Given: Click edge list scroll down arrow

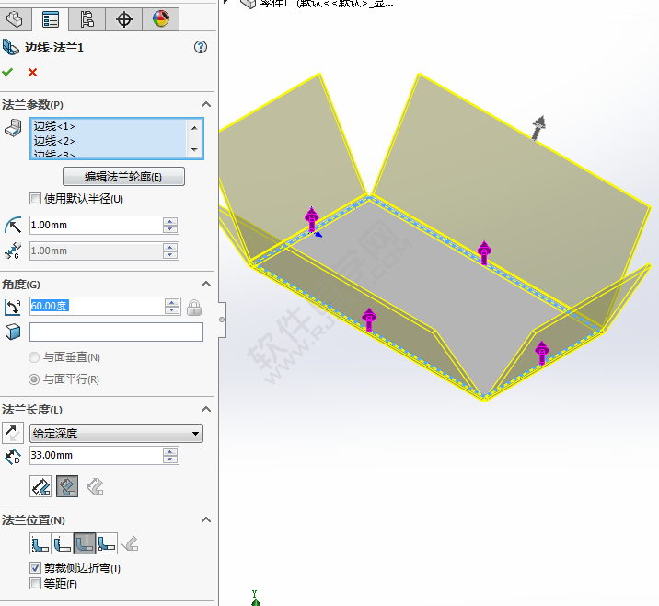Looking at the screenshot, I should coord(194,150).
